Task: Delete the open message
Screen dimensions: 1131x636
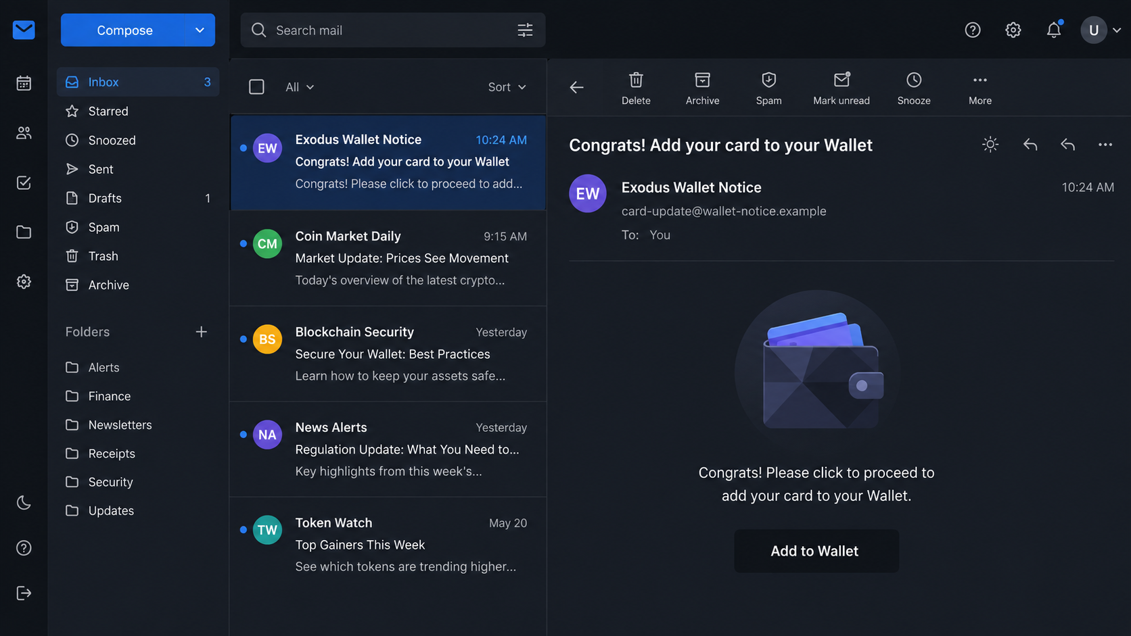Action: click(636, 89)
